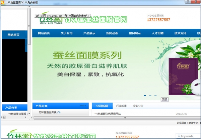This screenshot has height=139, width=201.
Task: Open 网站首页 in the main navigation bar
Action: pyautogui.click(x=44, y=33)
